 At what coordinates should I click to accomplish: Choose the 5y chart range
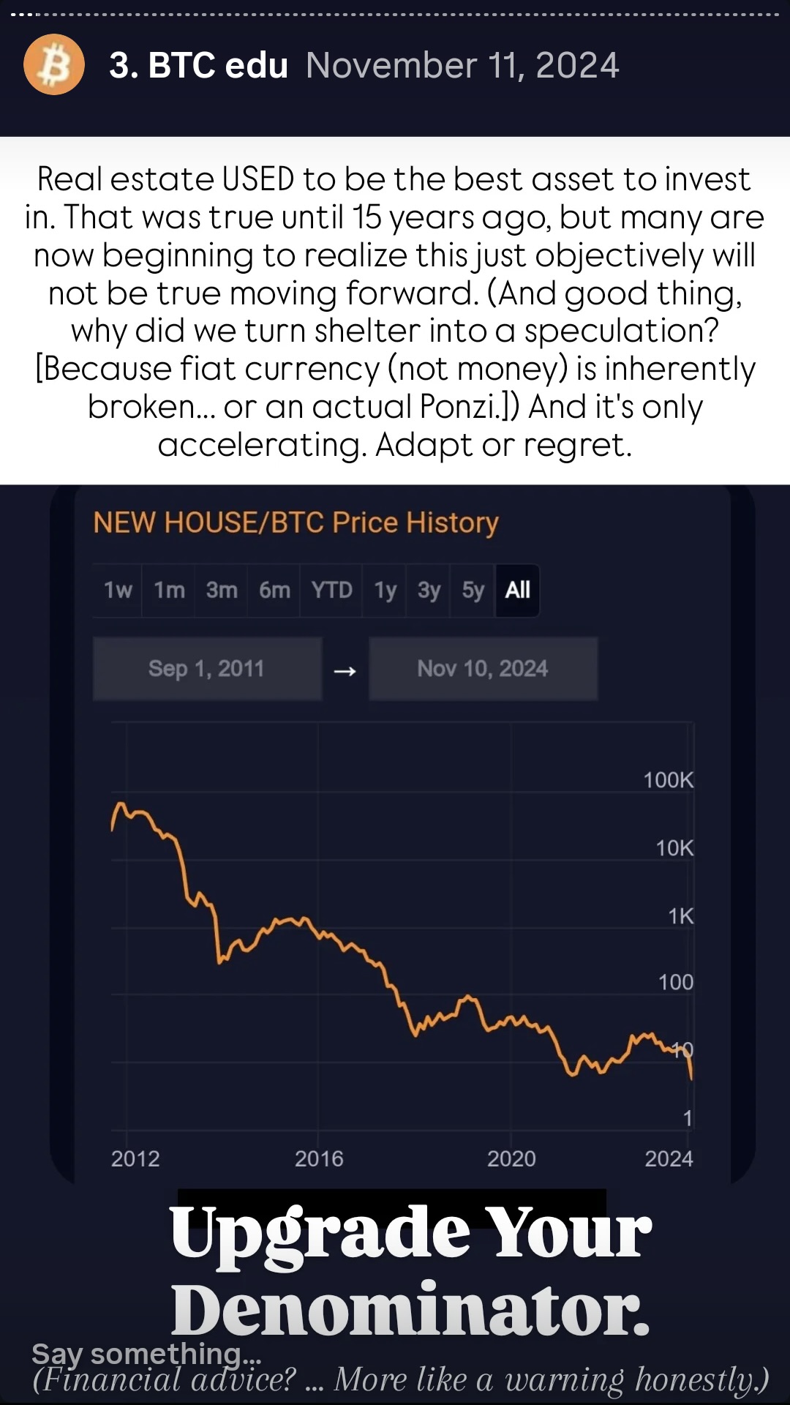(473, 590)
